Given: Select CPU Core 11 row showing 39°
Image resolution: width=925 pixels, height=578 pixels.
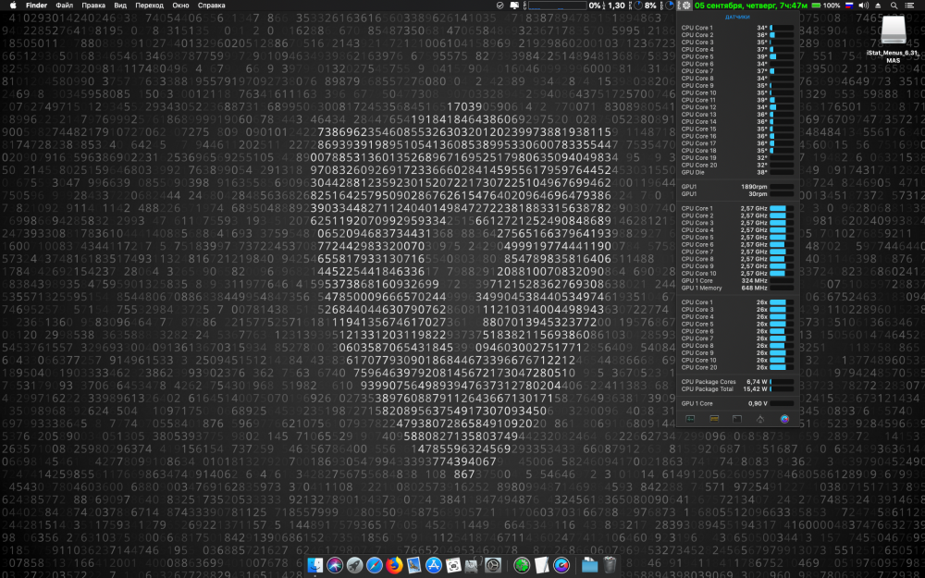Looking at the screenshot, I should tap(737, 100).
